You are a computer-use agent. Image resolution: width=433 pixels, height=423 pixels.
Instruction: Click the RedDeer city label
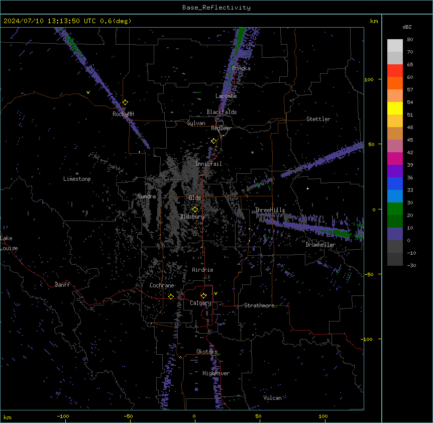tap(221, 128)
